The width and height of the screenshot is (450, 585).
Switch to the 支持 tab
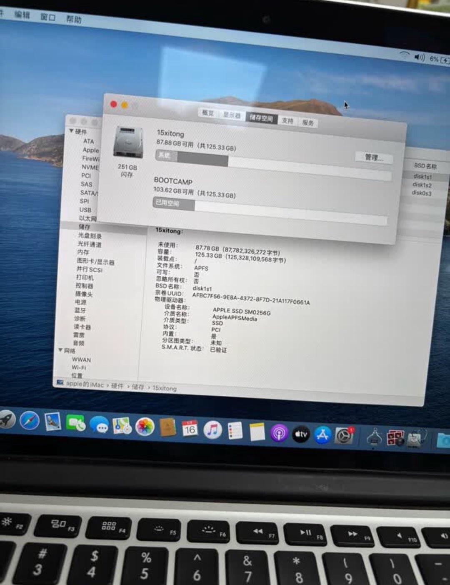pyautogui.click(x=287, y=121)
